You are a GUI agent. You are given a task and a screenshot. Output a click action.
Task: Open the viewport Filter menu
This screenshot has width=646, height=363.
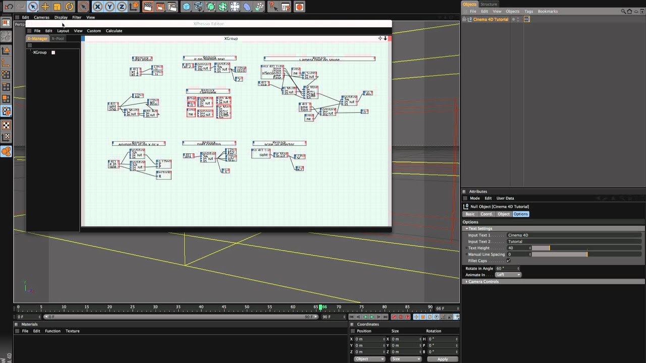77,17
